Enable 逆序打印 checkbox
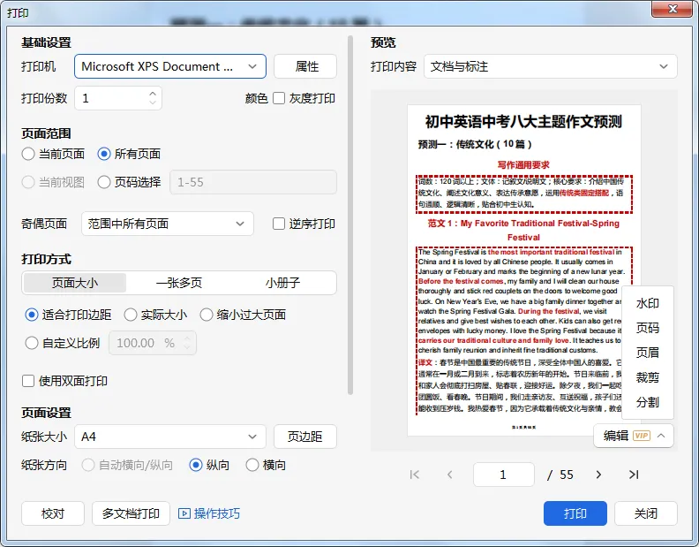Viewport: 699px width, 547px height. click(x=279, y=224)
